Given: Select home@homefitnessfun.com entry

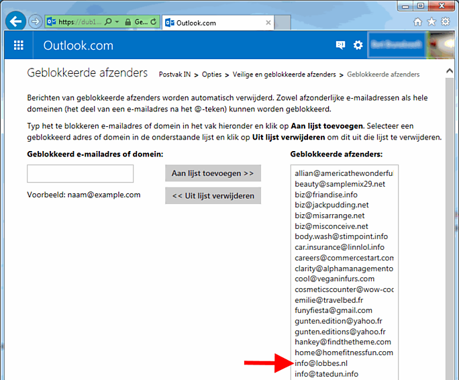Looking at the screenshot, I should (x=344, y=352).
